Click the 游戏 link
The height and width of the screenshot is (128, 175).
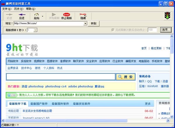(38, 68)
